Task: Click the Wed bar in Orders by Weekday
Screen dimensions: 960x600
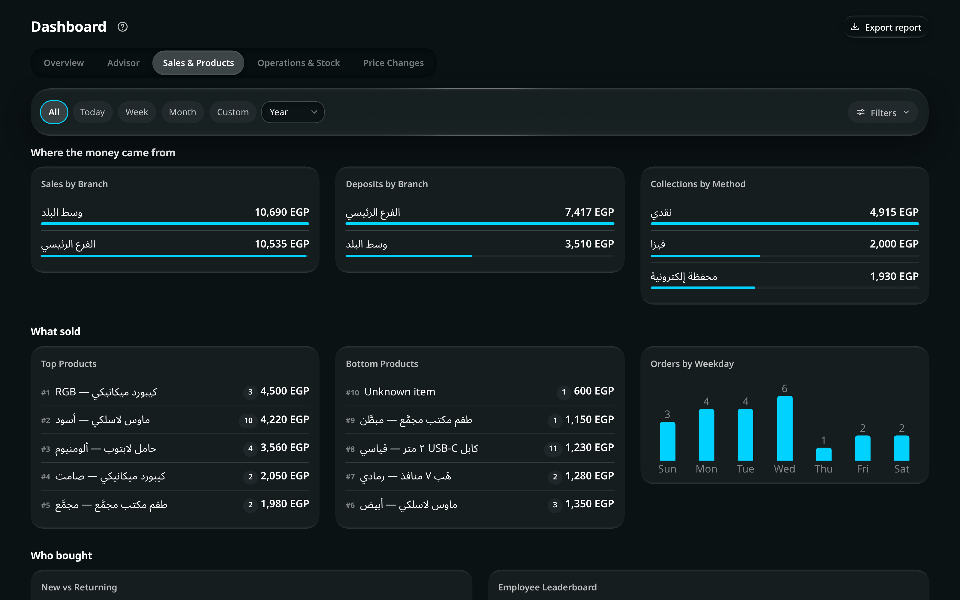Action: 784,428
